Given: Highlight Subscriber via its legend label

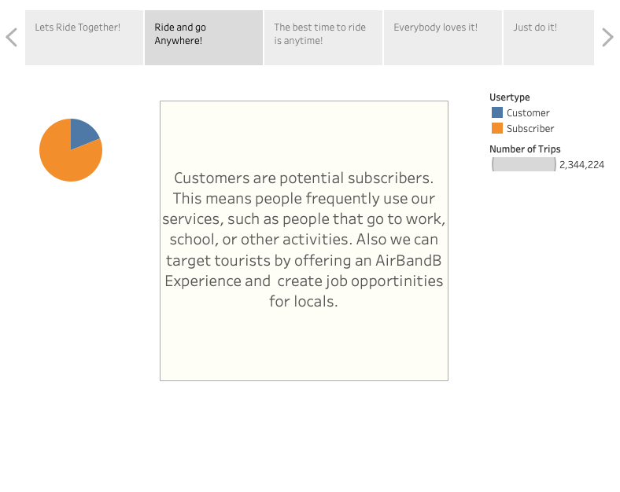Looking at the screenshot, I should 530,128.
